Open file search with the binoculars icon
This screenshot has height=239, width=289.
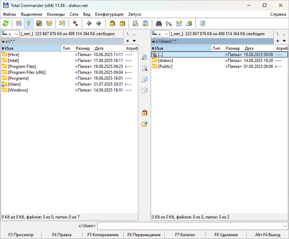(159, 24)
